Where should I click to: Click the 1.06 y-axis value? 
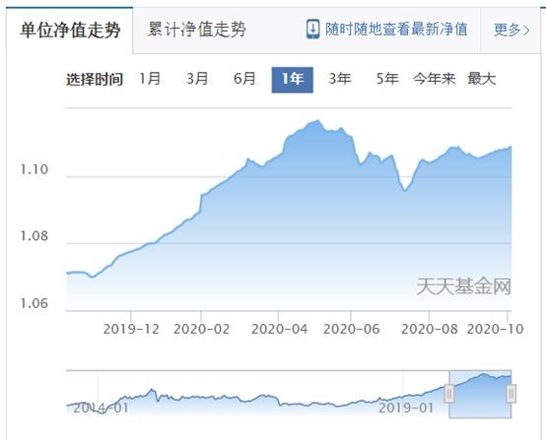tap(34, 303)
